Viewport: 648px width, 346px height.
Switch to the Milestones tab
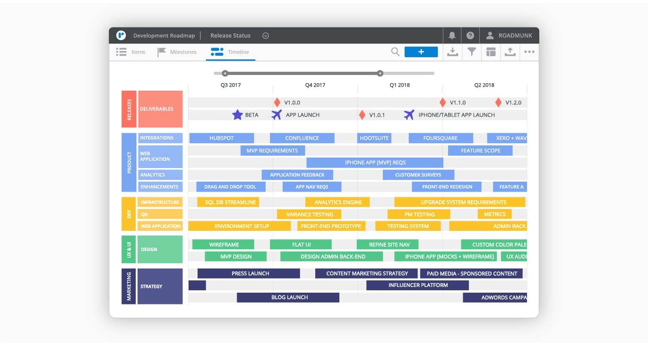coord(177,52)
